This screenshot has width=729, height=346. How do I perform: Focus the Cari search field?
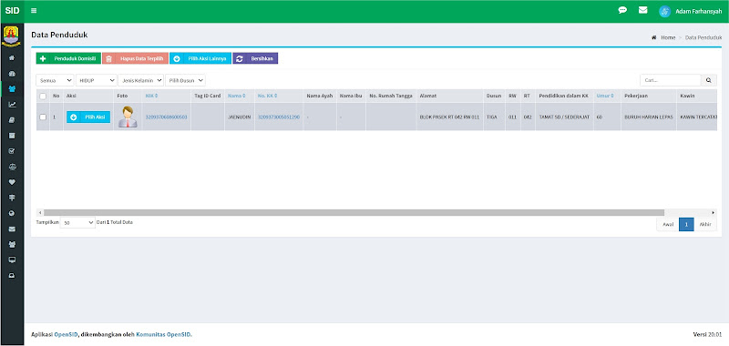coord(671,80)
